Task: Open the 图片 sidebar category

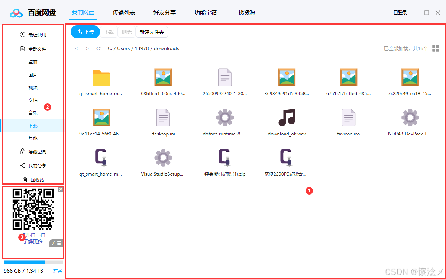Action: pyautogui.click(x=33, y=75)
